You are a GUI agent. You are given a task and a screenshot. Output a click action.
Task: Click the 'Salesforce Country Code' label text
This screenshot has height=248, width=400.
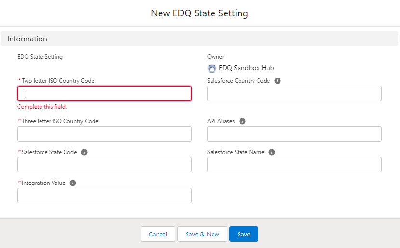click(239, 81)
